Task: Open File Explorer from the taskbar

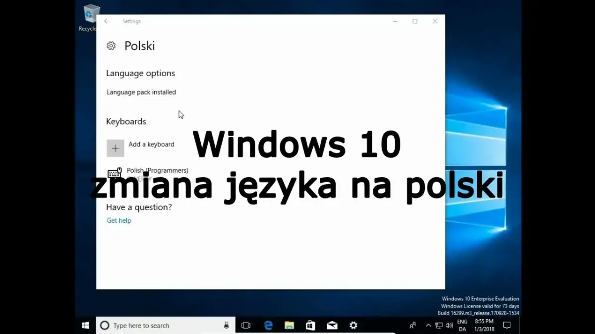Action: point(289,325)
